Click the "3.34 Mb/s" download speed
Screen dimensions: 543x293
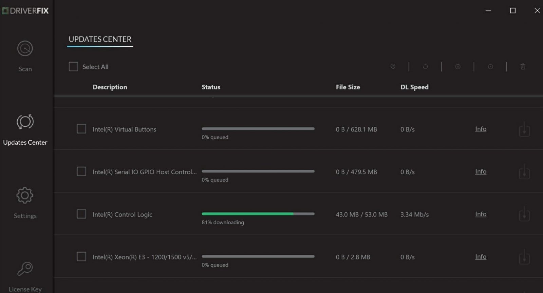click(x=414, y=215)
